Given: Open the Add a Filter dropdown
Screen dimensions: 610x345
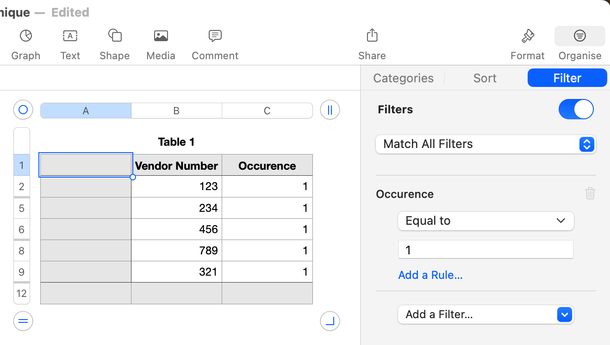Looking at the screenshot, I should (x=486, y=314).
